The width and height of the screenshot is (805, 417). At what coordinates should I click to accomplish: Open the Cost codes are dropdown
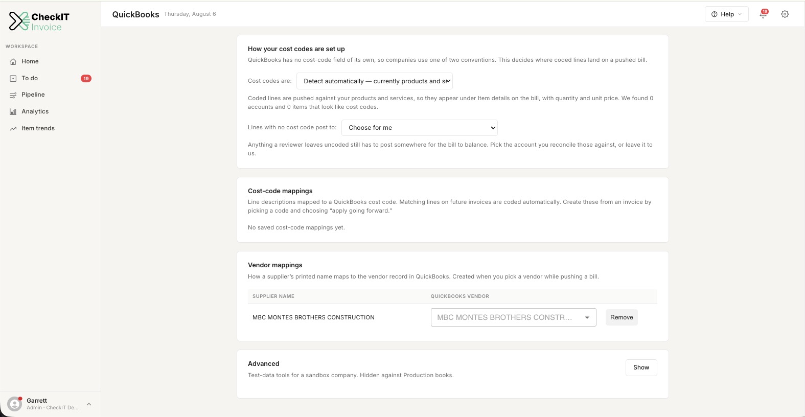tap(375, 81)
